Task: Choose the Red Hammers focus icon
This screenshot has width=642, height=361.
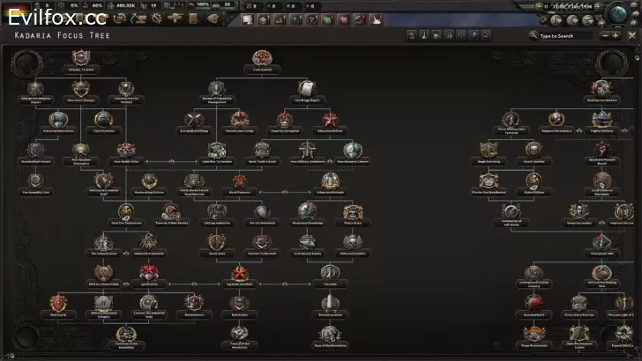Action: tap(194, 304)
